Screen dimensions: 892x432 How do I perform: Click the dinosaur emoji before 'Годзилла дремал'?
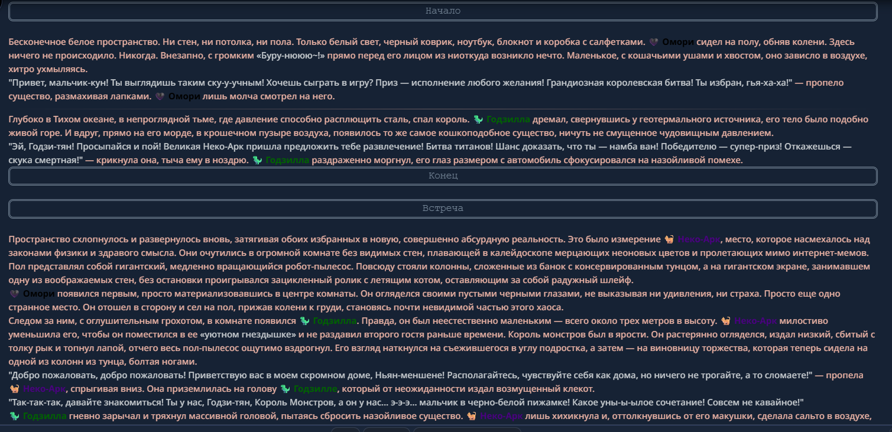tap(479, 119)
